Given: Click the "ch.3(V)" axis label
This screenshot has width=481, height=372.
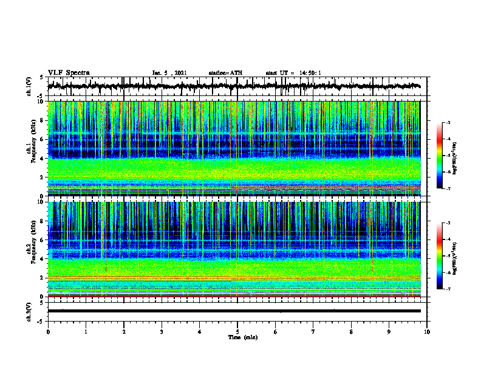Looking at the screenshot, I should pos(29,312).
